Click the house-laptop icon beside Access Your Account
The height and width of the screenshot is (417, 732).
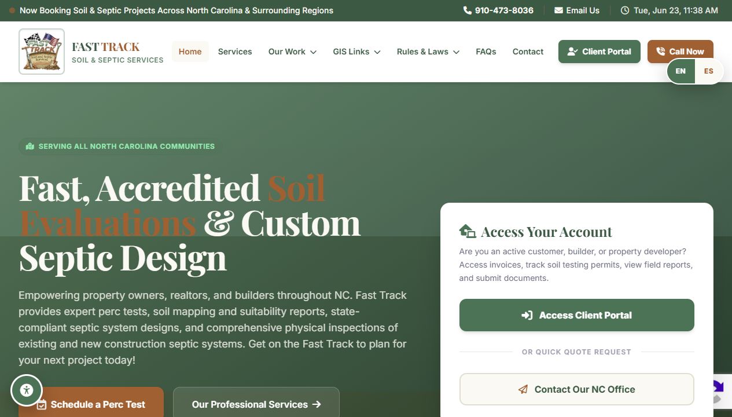(x=468, y=232)
